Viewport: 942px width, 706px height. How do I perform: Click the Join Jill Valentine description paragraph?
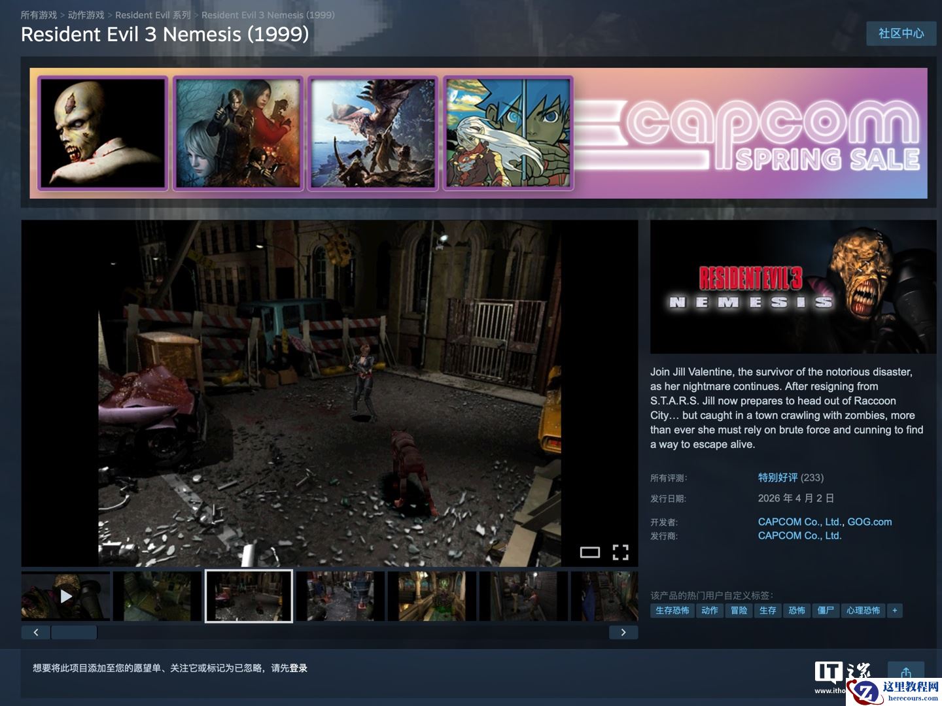pyautogui.click(x=787, y=408)
